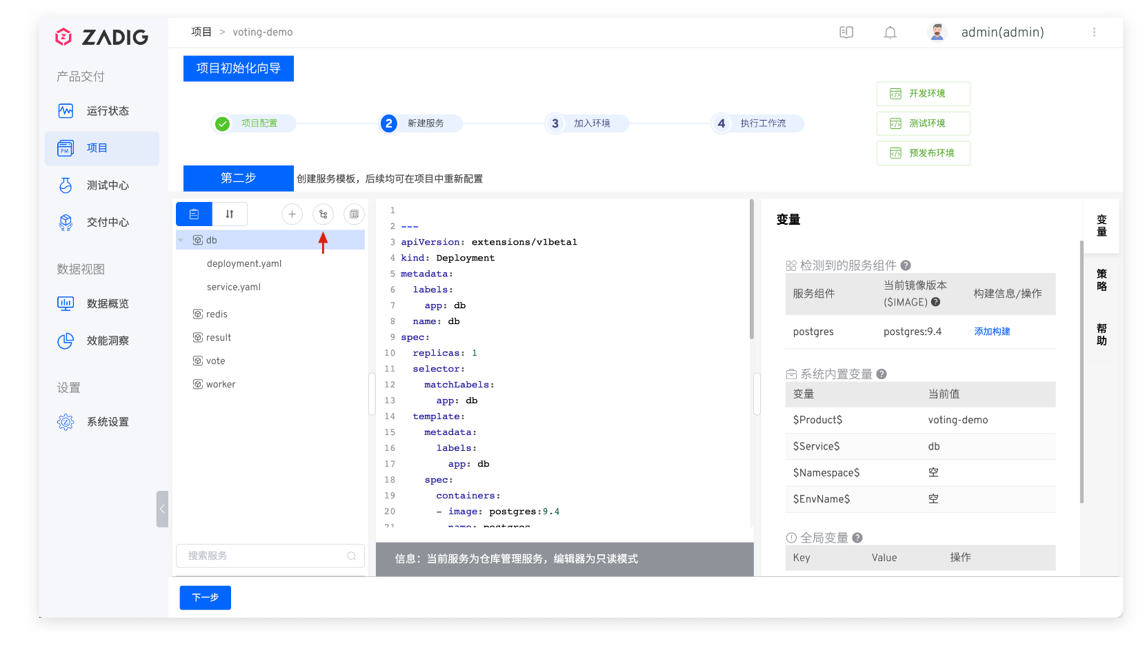Image resolution: width=1145 pixels, height=648 pixels.
Task: Switch to the service list view
Action: pos(194,214)
